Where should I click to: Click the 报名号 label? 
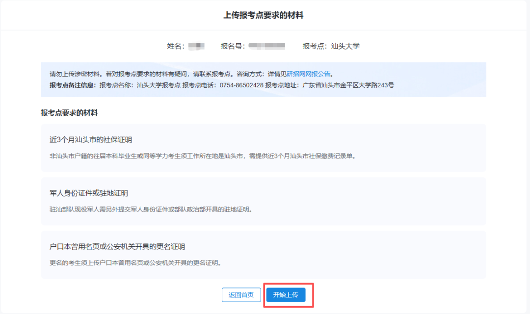coord(233,46)
